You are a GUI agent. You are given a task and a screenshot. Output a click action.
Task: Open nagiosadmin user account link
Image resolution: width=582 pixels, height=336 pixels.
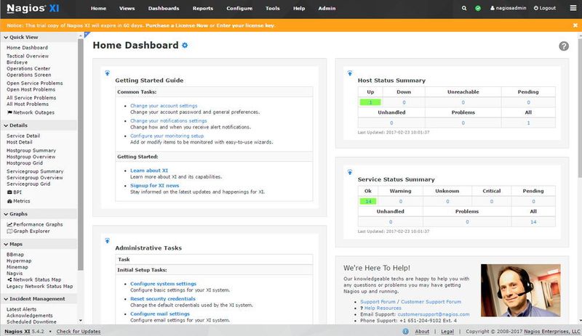click(508, 8)
